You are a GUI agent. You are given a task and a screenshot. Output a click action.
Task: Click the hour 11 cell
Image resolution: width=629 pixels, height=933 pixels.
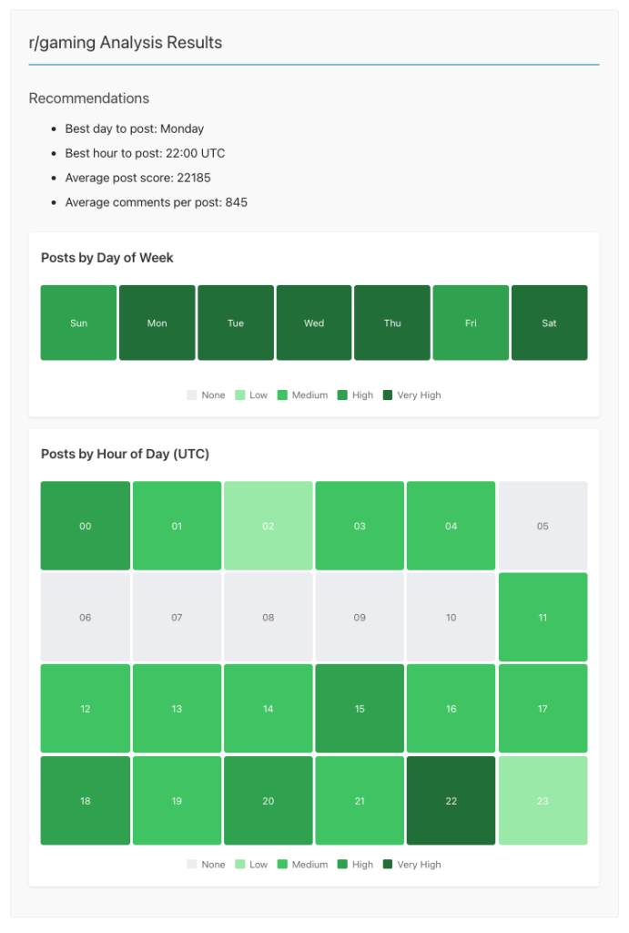click(543, 617)
